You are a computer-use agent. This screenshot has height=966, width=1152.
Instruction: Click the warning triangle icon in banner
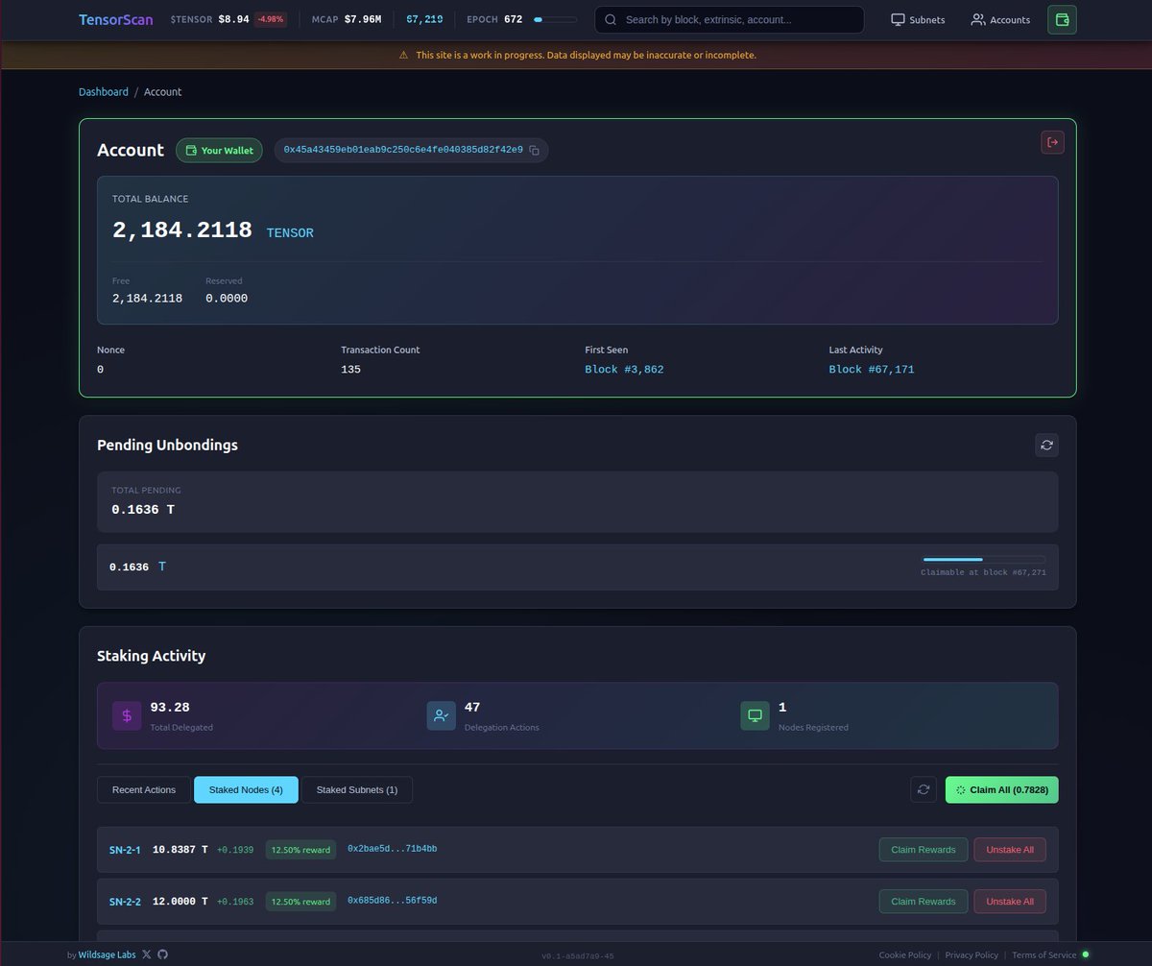pos(403,55)
